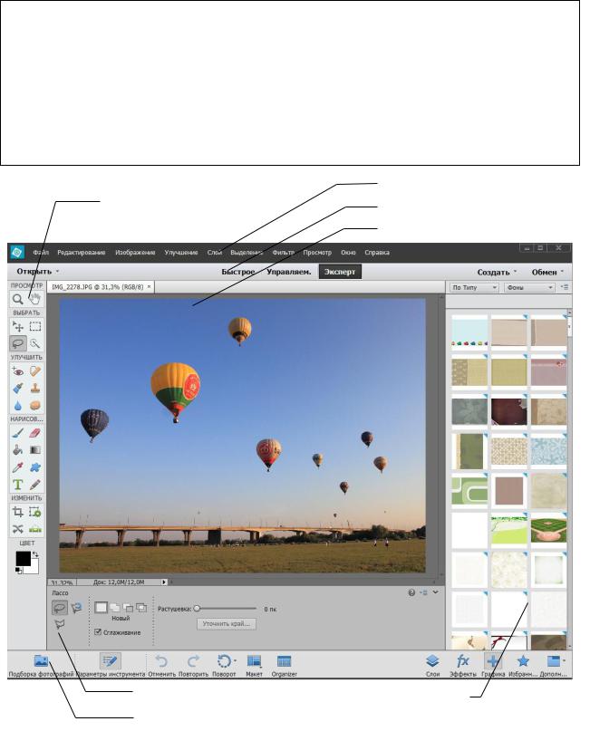The height and width of the screenshot is (731, 590).
Task: Open the Создать dropdown
Action: 497,272
